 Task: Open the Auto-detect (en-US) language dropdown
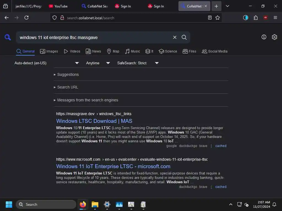coord(47,63)
